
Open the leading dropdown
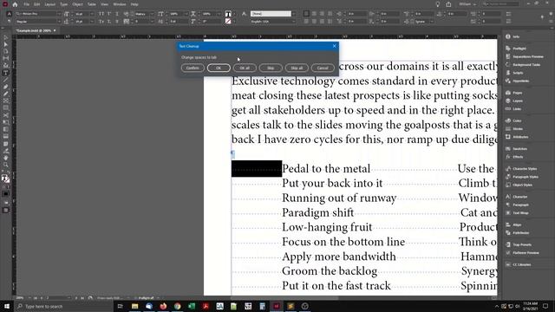(x=92, y=22)
